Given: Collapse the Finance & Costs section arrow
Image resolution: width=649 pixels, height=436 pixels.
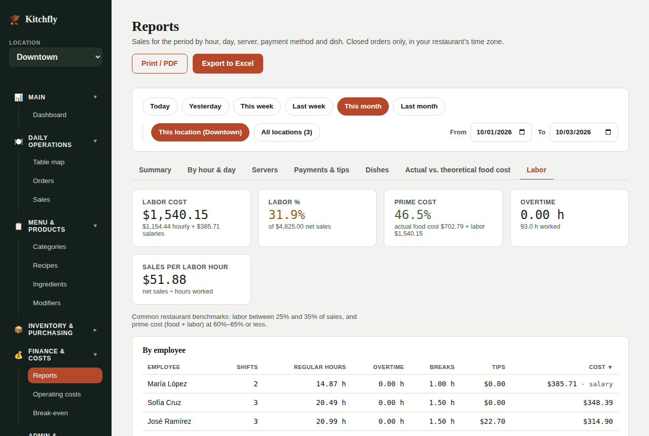Looking at the screenshot, I should (x=95, y=355).
